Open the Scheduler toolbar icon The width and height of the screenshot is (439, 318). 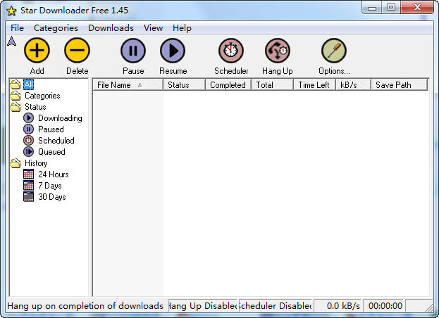click(231, 51)
